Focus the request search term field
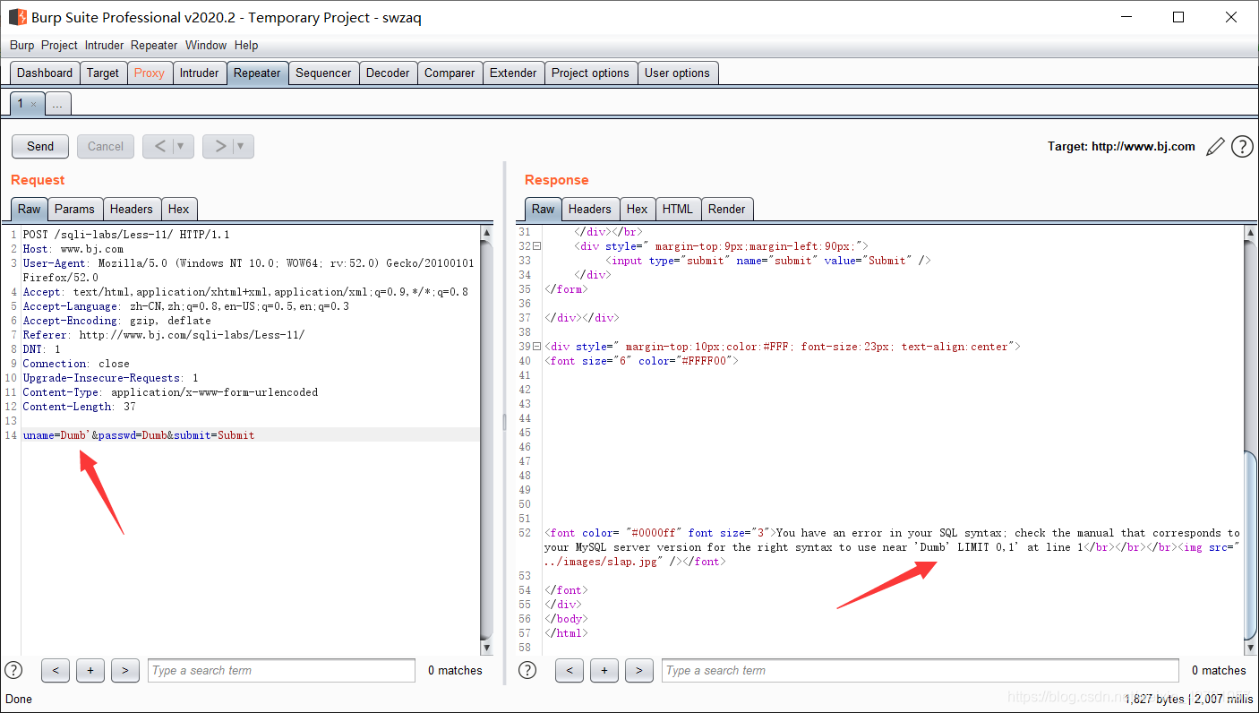The width and height of the screenshot is (1259, 713). [x=281, y=670]
